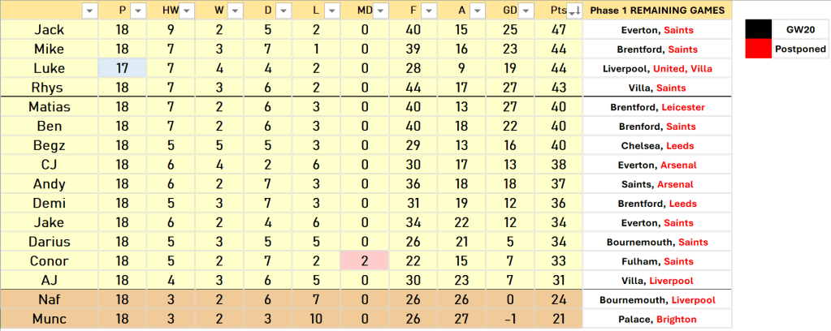
Task: Click Luke's blue highlighted games played cell
Action: 122,69
